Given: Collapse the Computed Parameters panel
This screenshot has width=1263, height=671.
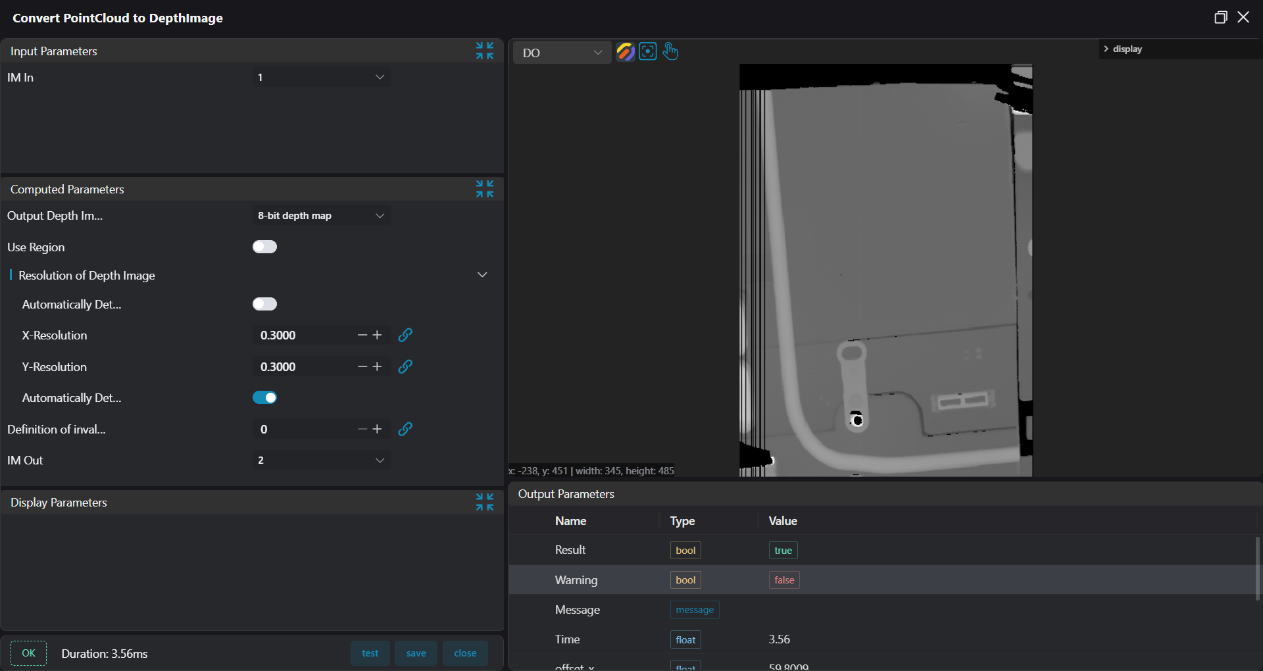Looking at the screenshot, I should pyautogui.click(x=485, y=189).
